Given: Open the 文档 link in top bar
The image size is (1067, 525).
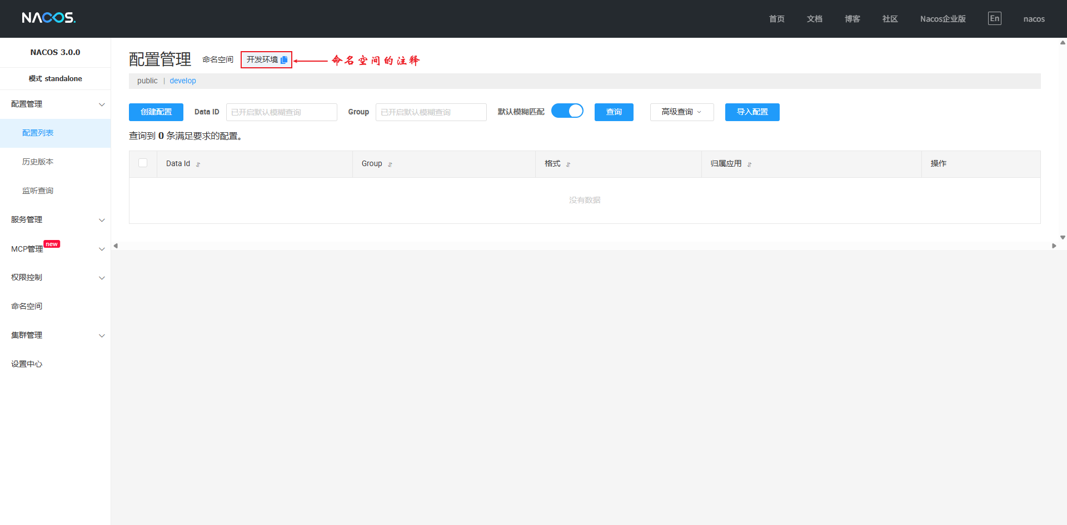Looking at the screenshot, I should click(x=815, y=19).
